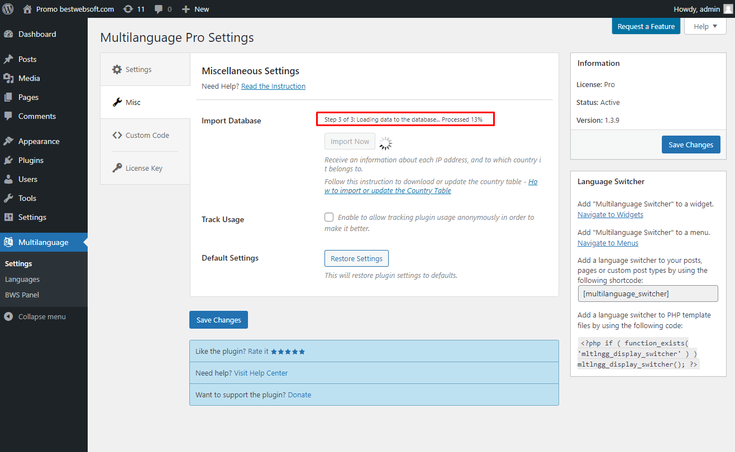Viewport: 735px width, 452px height.
Task: Click the Import Now button
Action: [x=350, y=142]
